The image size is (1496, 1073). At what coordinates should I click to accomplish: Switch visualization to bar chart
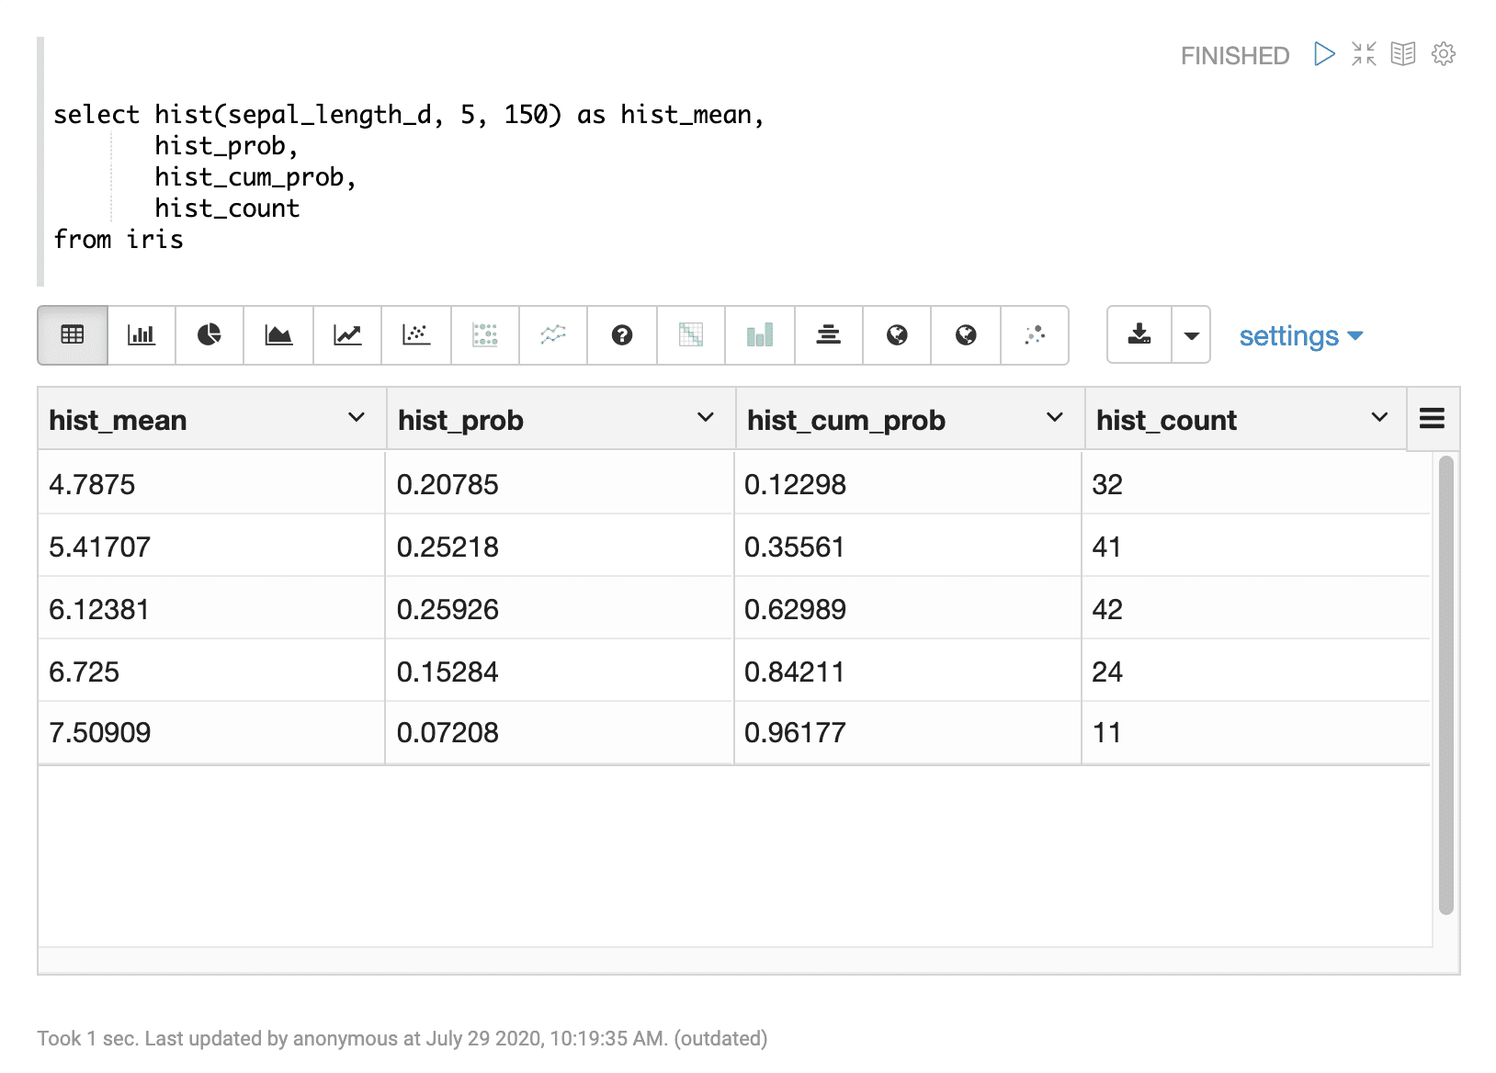[141, 335]
